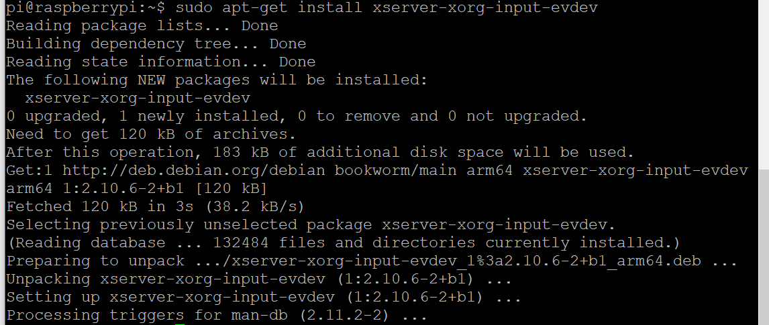Click the Fetched 120 kB in 3s line
The image size is (769, 325).
(156, 206)
